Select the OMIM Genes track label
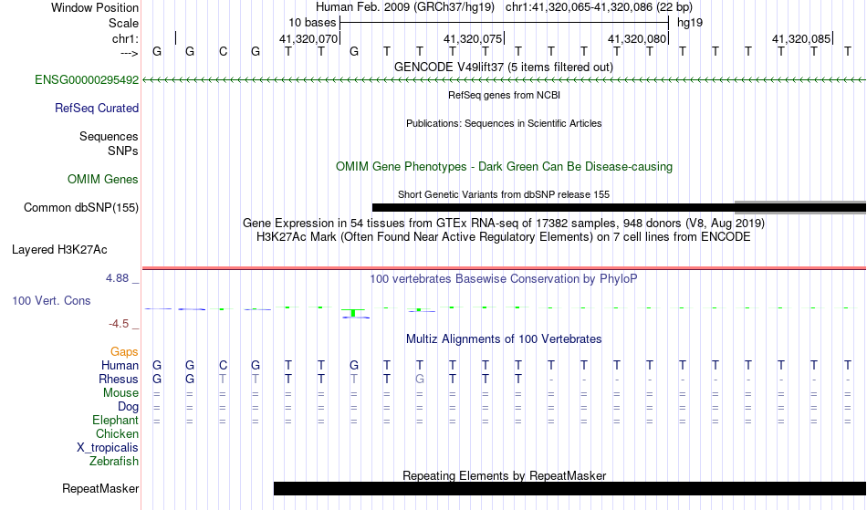 coord(102,180)
